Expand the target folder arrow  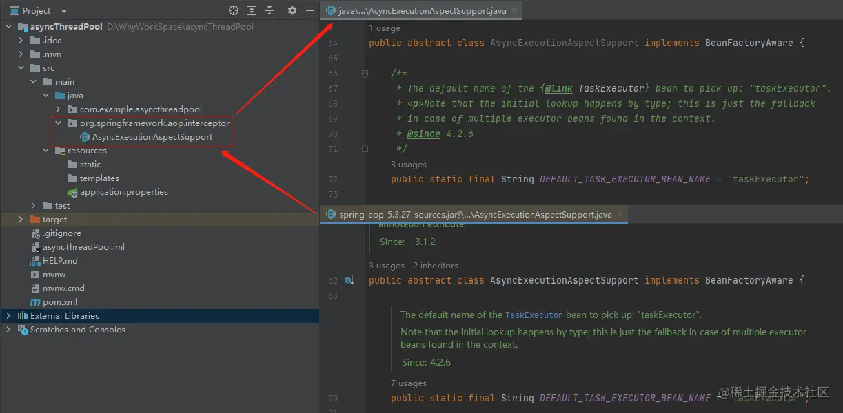(x=21, y=220)
